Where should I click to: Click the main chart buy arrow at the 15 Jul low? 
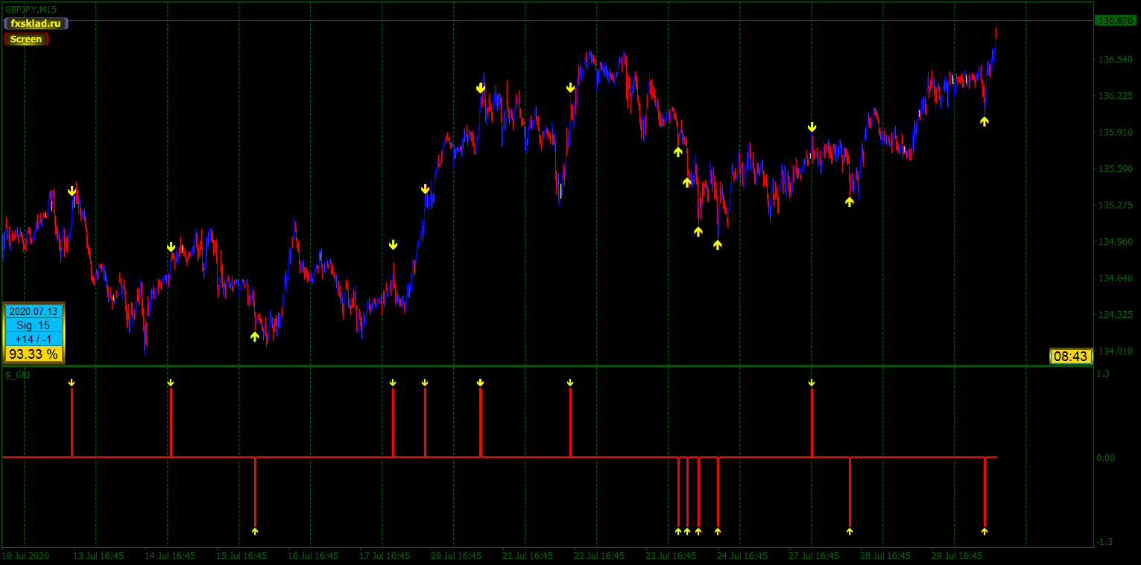pos(255,336)
